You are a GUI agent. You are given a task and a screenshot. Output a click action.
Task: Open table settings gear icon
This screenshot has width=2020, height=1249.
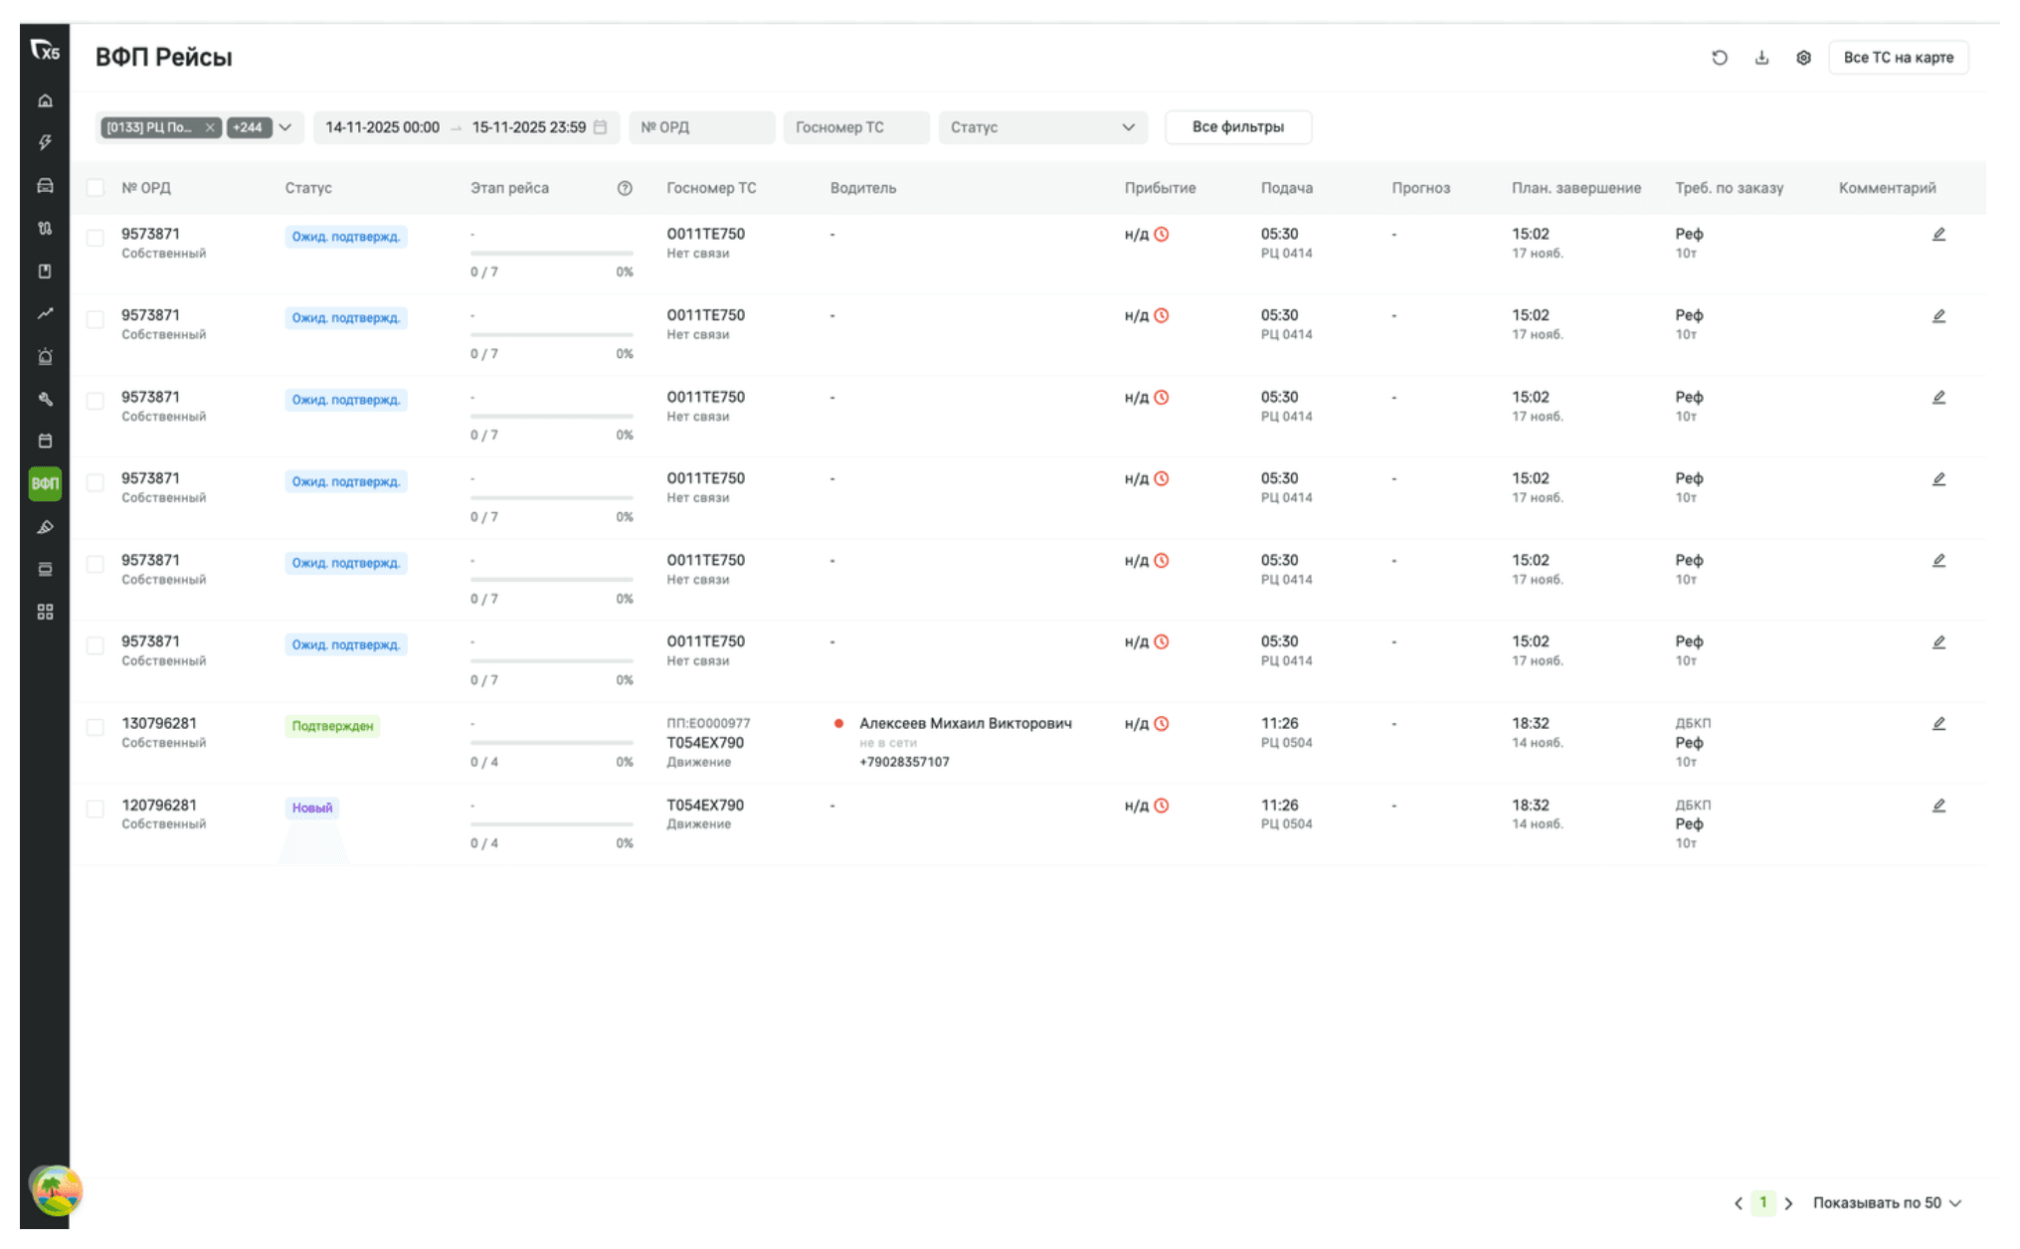click(x=1803, y=58)
